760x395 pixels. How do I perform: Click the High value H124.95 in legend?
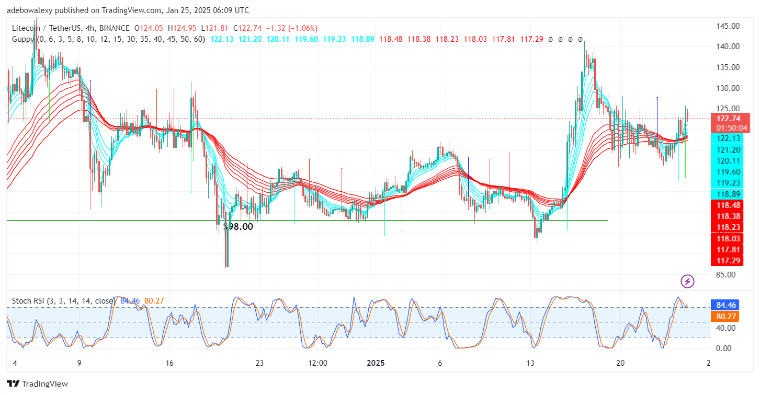coord(183,28)
